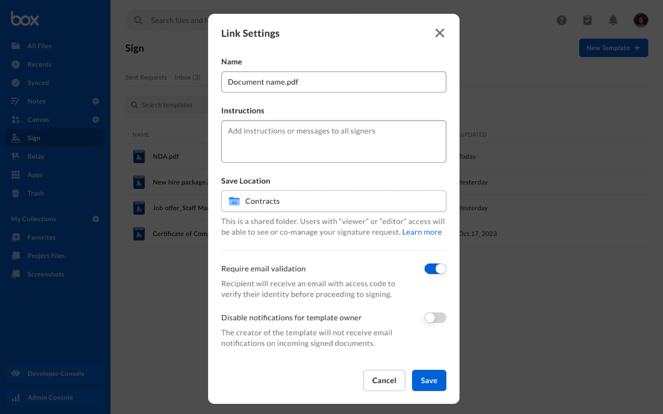The image size is (663, 414).
Task: Cancel the Link Settings dialog
Action: pyautogui.click(x=384, y=380)
